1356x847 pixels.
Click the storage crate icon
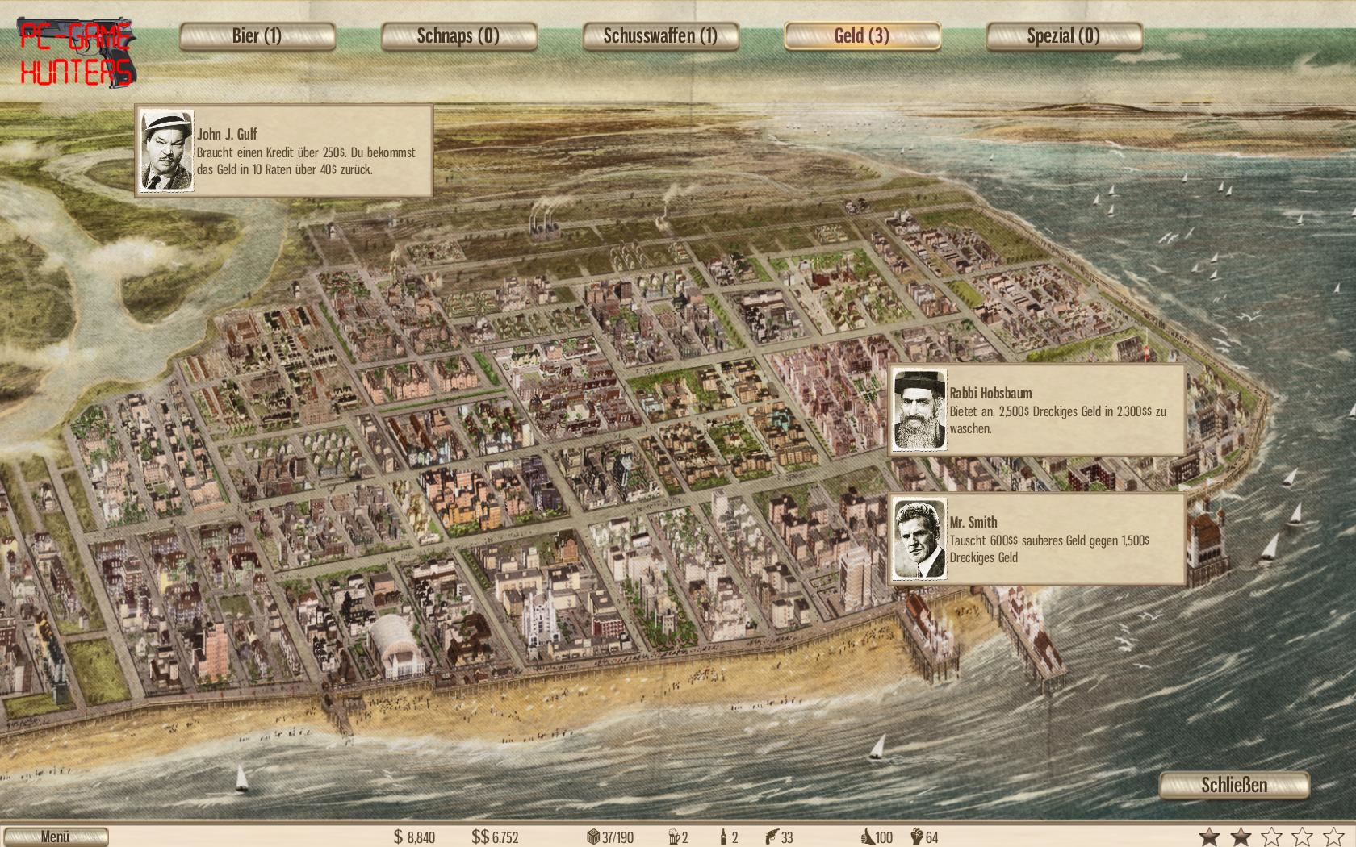pos(593,837)
